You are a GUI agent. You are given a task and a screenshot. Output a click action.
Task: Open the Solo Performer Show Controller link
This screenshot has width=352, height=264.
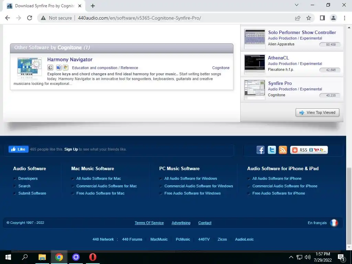pos(302,32)
